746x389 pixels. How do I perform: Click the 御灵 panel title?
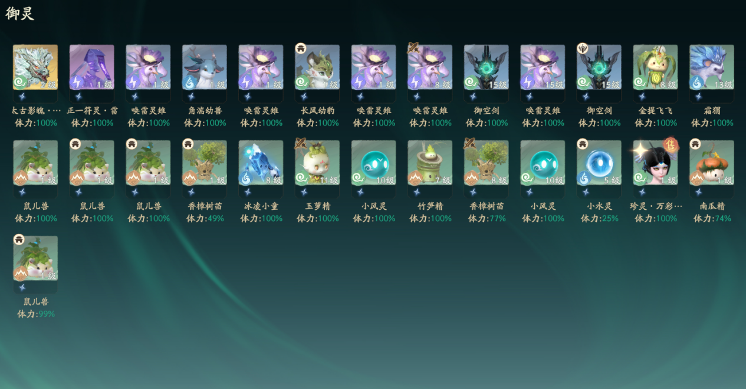click(x=20, y=14)
